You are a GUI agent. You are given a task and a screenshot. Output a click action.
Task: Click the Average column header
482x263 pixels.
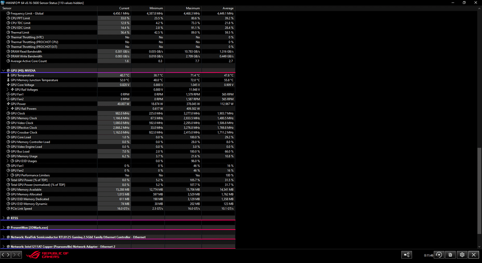219,8
